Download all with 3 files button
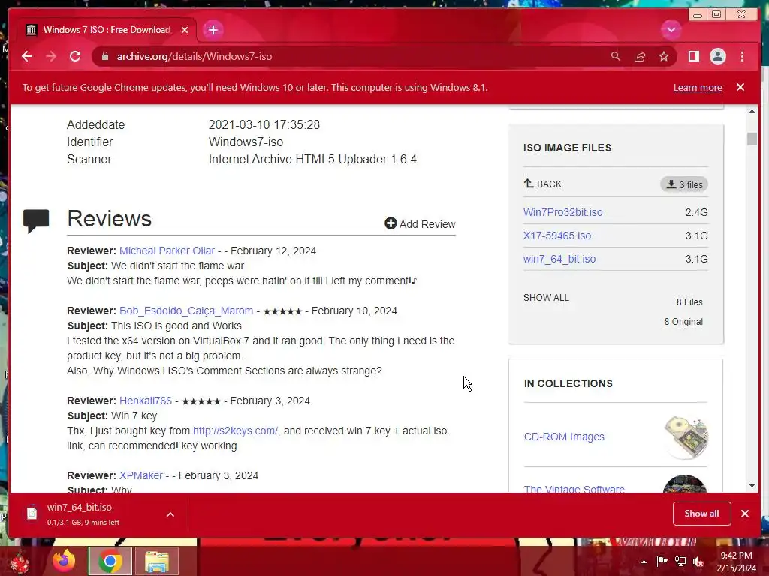The image size is (769, 576). (684, 184)
